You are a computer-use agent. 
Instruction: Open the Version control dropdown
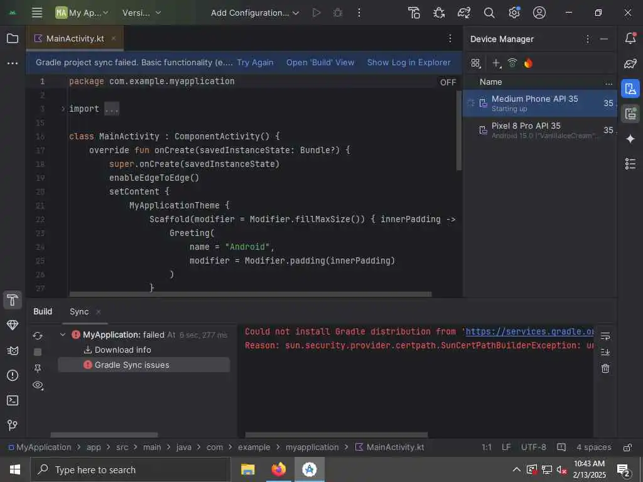pos(141,13)
